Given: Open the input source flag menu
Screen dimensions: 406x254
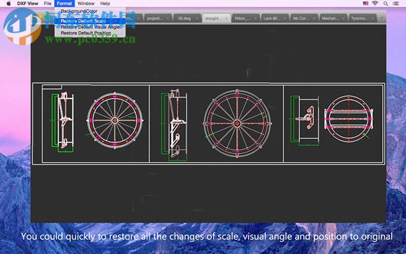Looking at the screenshot, I should pos(365,3).
